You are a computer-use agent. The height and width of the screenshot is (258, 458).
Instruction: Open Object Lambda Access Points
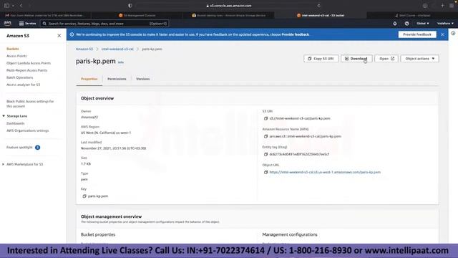coord(29,63)
